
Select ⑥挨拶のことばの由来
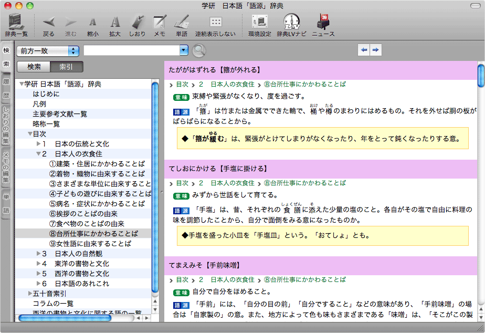tap(83, 214)
